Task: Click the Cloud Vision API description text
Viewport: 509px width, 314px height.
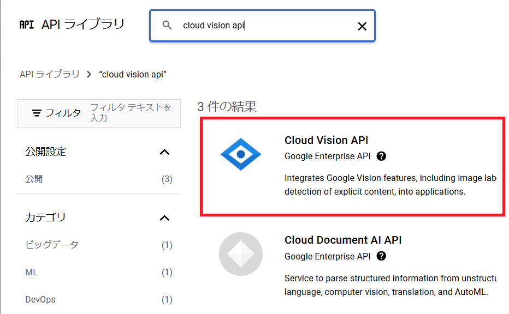Action: point(390,185)
